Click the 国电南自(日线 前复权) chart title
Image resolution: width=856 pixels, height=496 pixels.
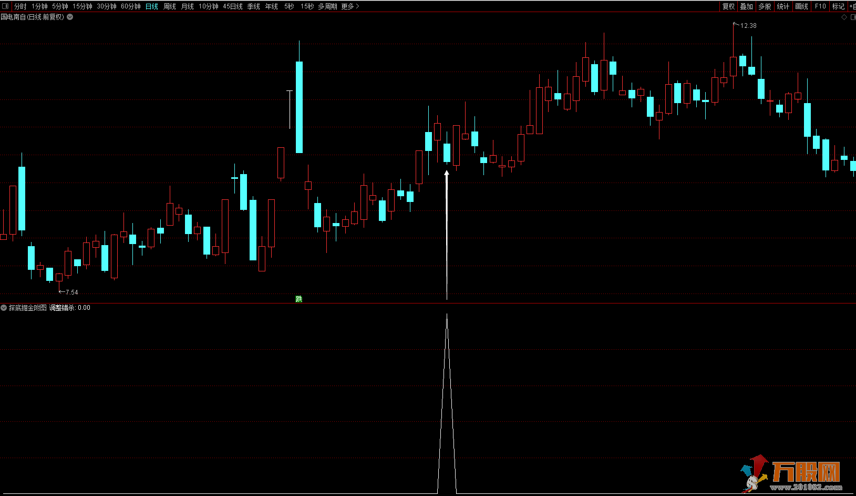click(x=33, y=17)
